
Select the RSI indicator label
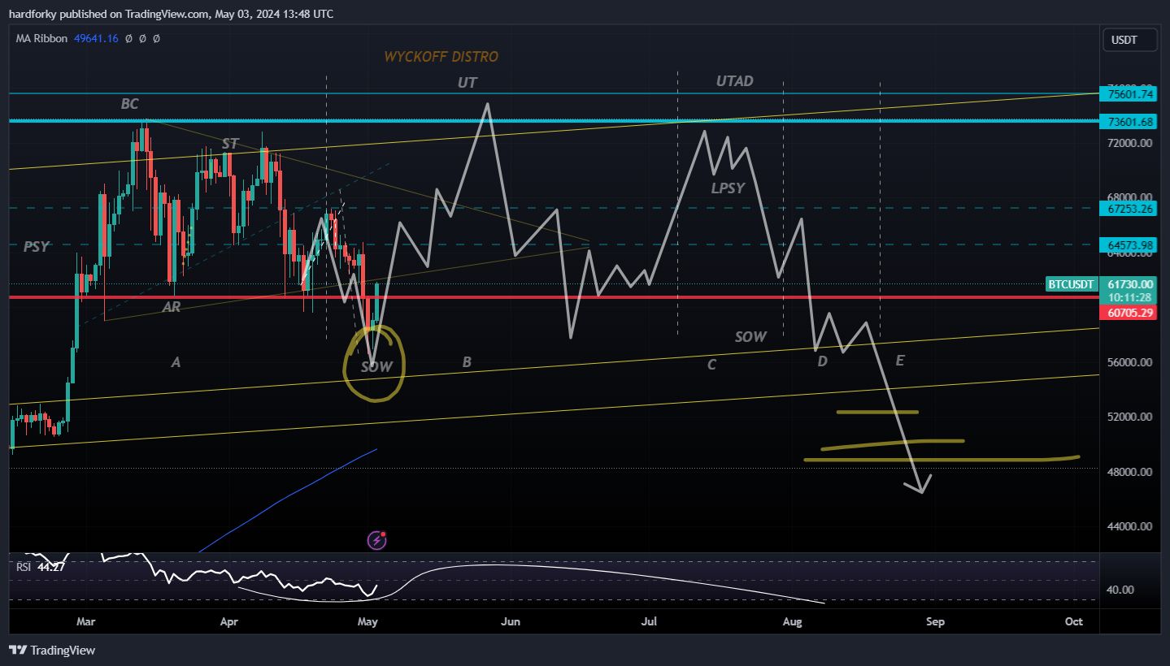click(24, 567)
